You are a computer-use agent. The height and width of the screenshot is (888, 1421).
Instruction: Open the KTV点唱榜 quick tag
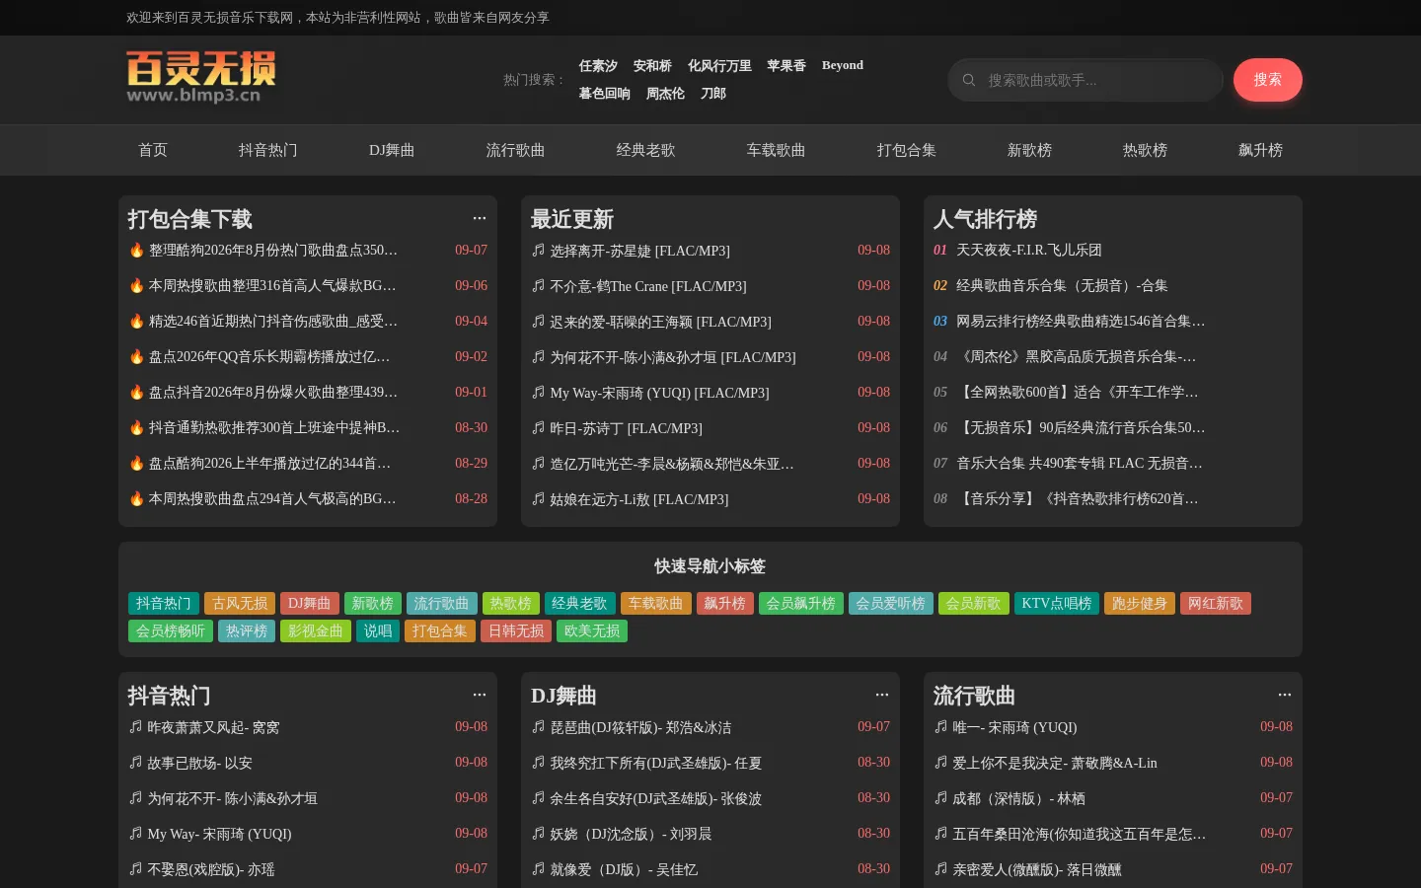[1057, 603]
